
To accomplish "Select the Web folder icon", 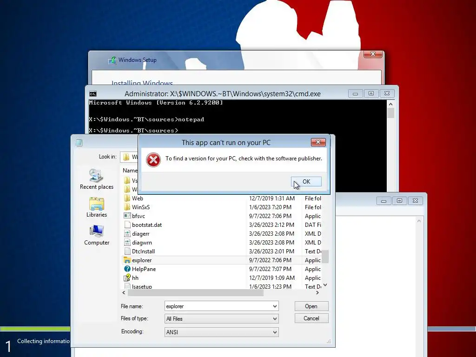I will (x=127, y=198).
